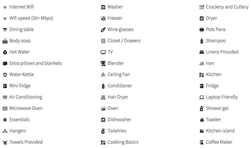Select the Hair Dryer icon
The width and height of the screenshot is (251, 148).
(x=103, y=97)
